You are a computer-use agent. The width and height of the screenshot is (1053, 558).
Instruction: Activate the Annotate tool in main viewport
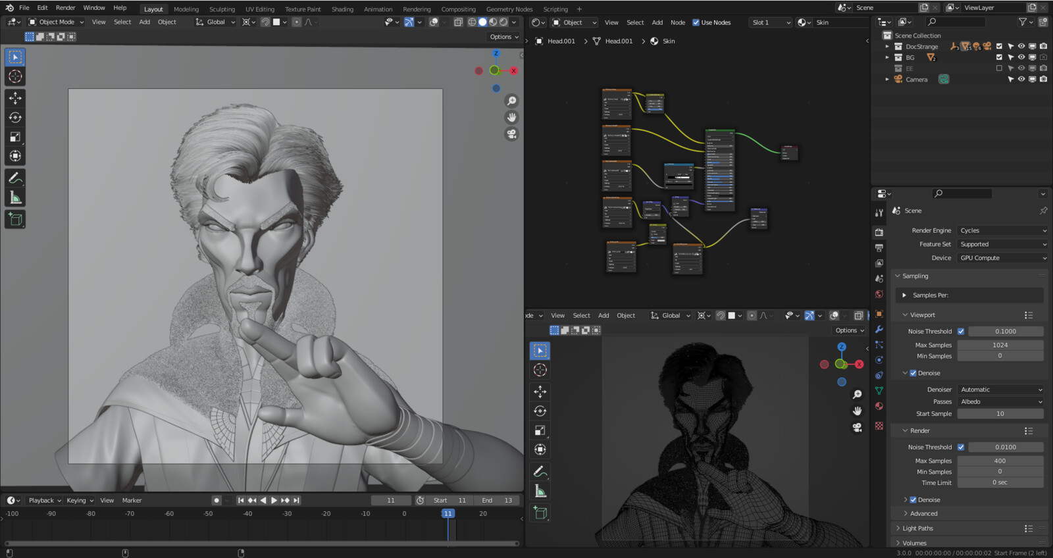(x=15, y=178)
